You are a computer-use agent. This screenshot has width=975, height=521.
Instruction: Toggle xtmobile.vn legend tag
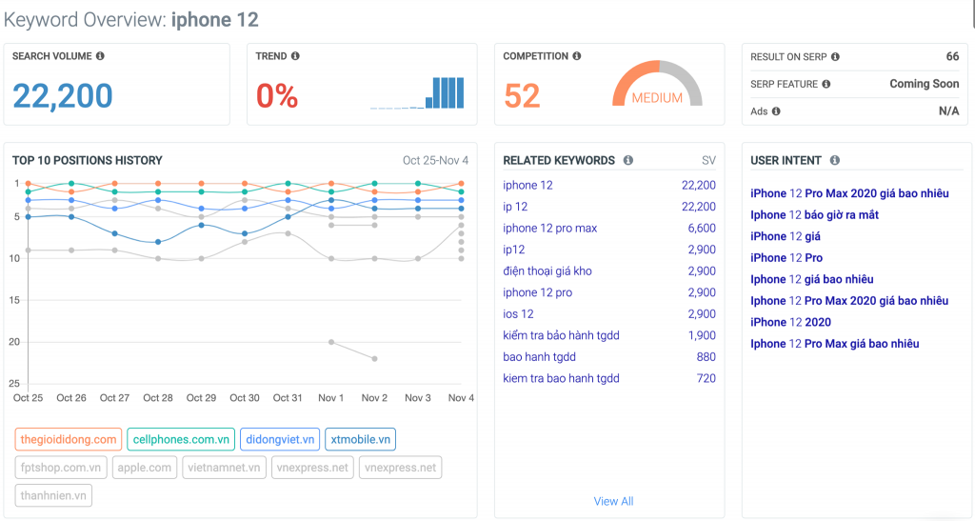[360, 439]
